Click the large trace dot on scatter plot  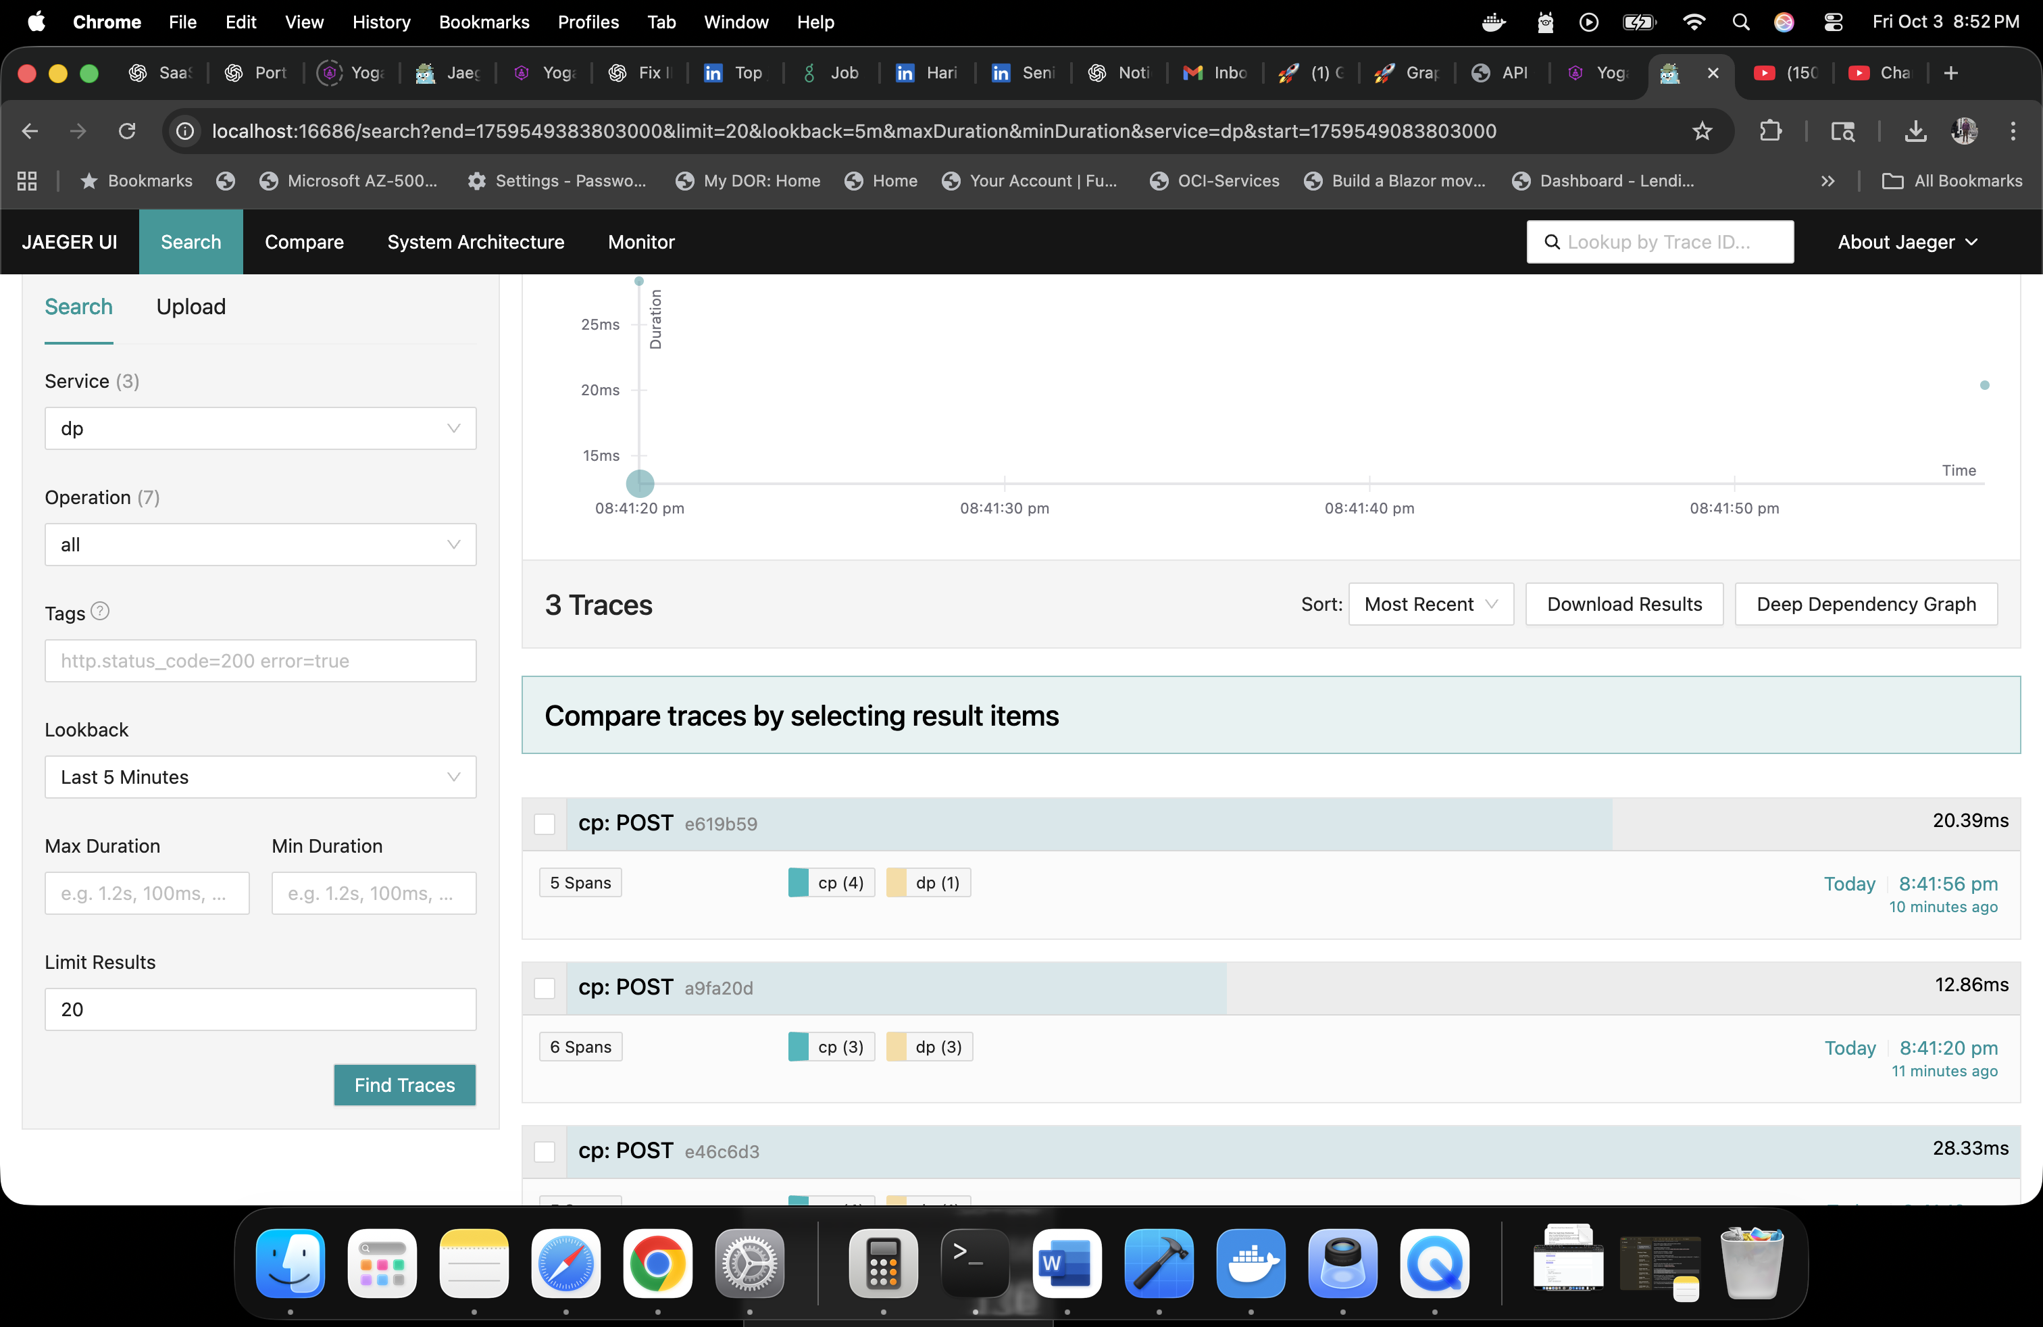[x=640, y=483]
